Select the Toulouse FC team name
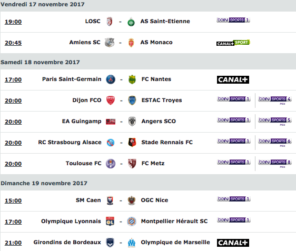 tap(83, 163)
